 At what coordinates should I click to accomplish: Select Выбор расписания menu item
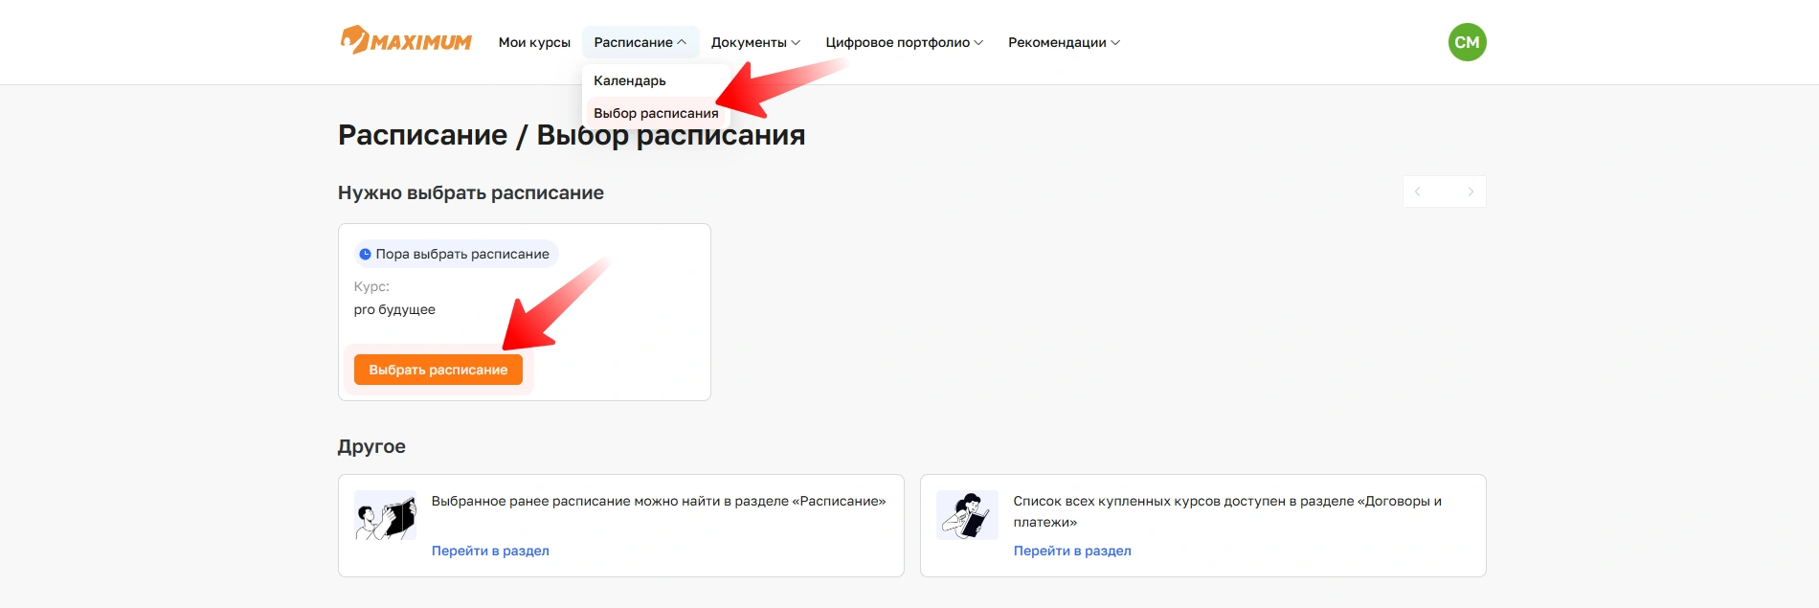point(656,113)
